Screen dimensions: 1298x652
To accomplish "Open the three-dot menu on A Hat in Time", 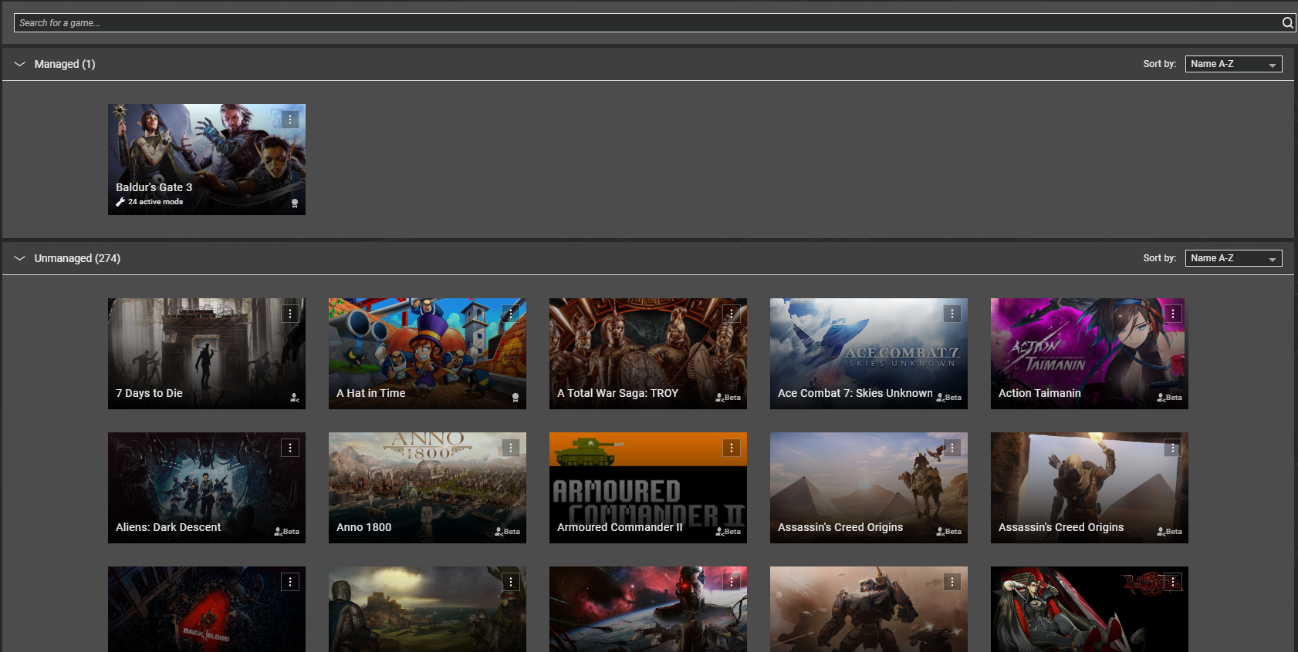I will (x=511, y=314).
